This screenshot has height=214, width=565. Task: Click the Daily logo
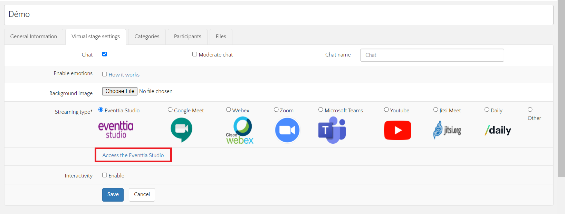498,130
